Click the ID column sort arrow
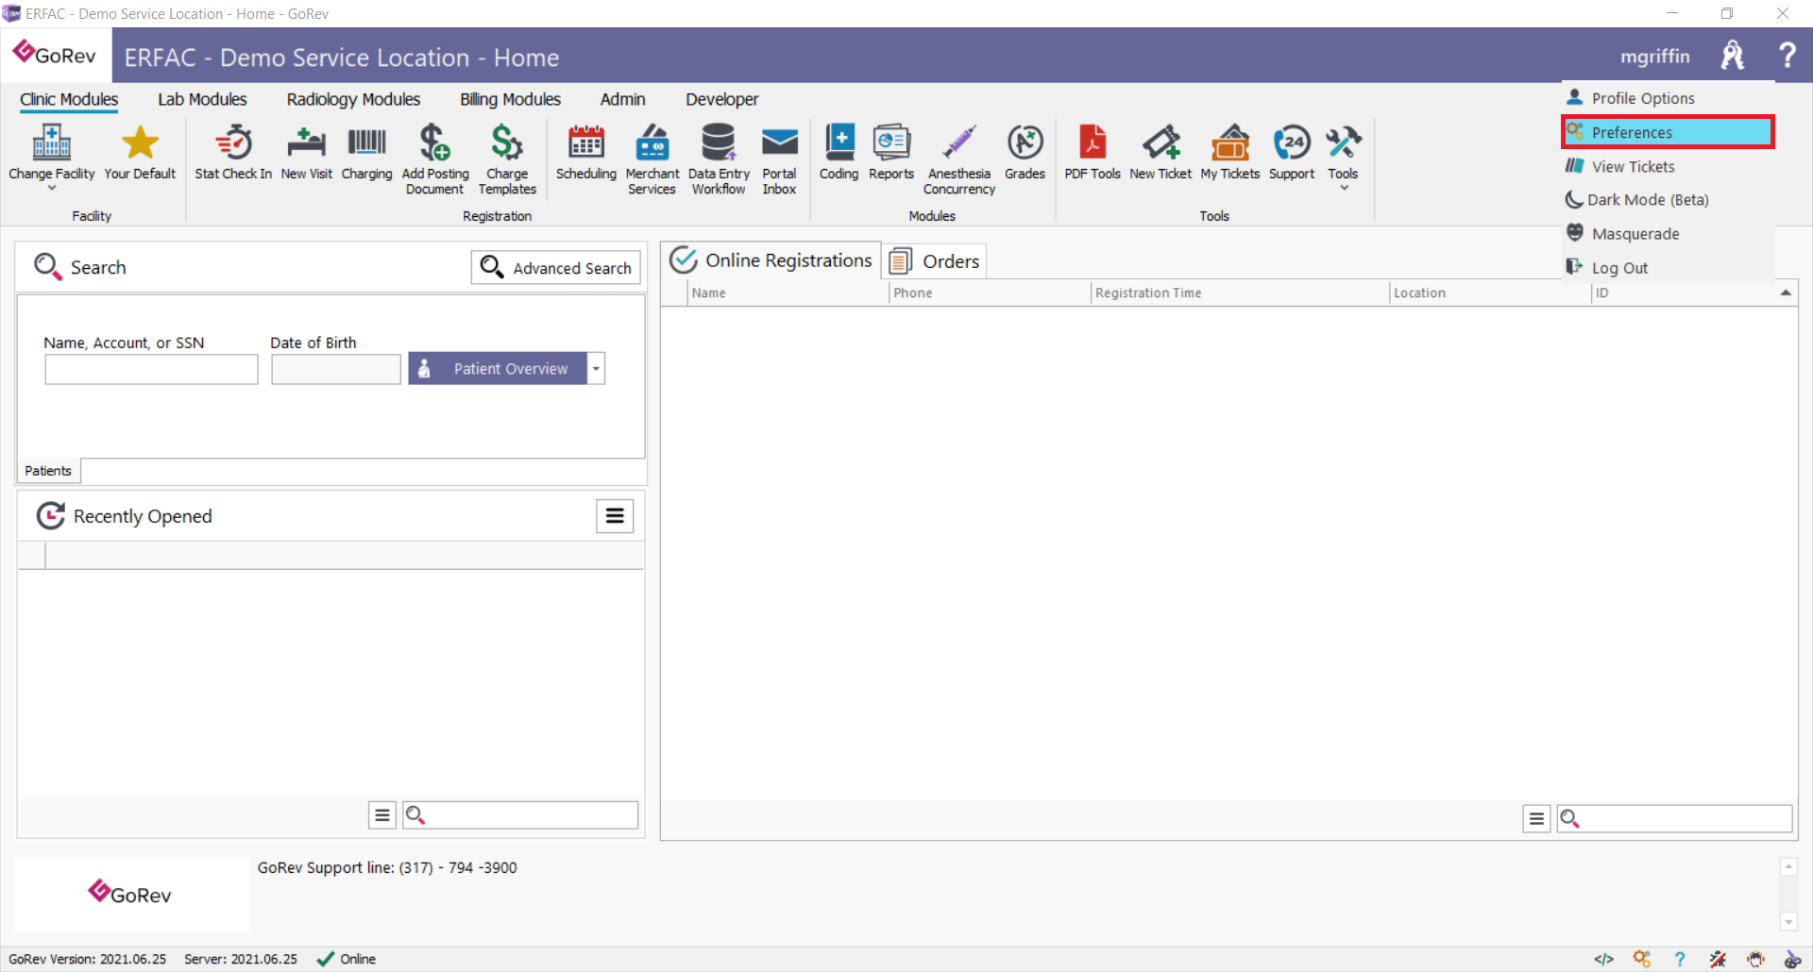The height and width of the screenshot is (972, 1813). coord(1786,293)
